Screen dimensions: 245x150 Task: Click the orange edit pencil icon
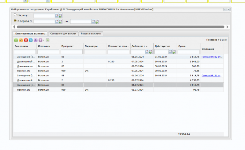tap(21, 40)
